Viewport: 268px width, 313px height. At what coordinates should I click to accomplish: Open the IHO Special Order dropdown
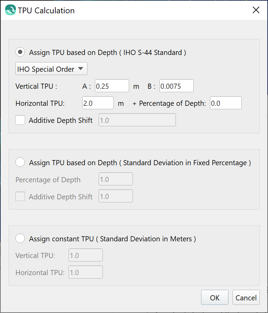[52, 69]
